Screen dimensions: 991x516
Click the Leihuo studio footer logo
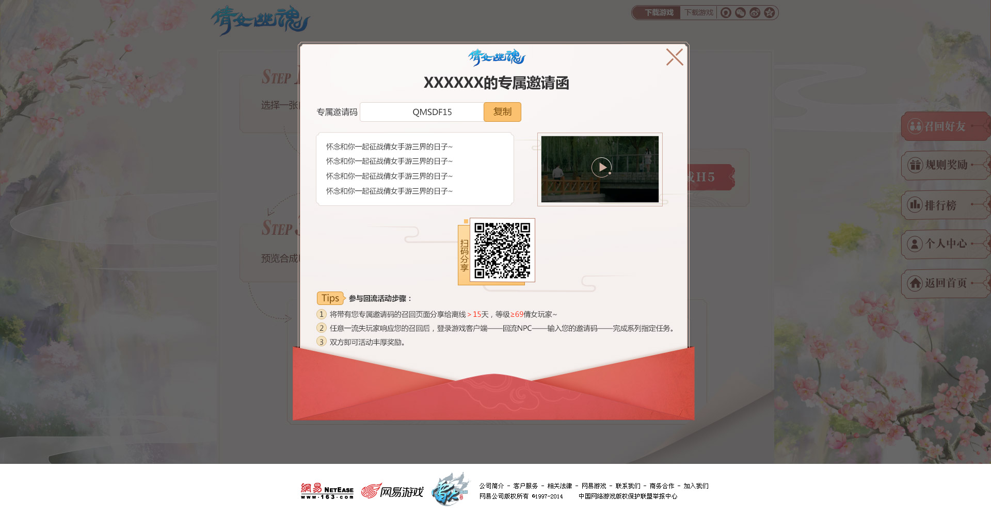click(x=450, y=489)
